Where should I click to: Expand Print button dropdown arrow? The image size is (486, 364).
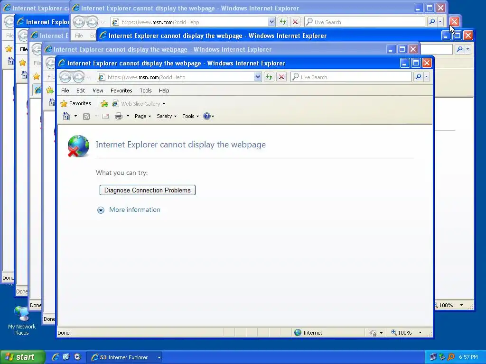(x=127, y=116)
